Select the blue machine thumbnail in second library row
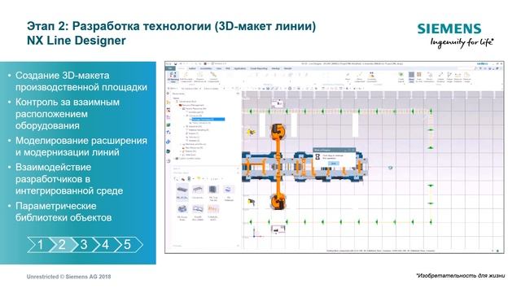Viewport: 521px width, 293px height. (182, 209)
